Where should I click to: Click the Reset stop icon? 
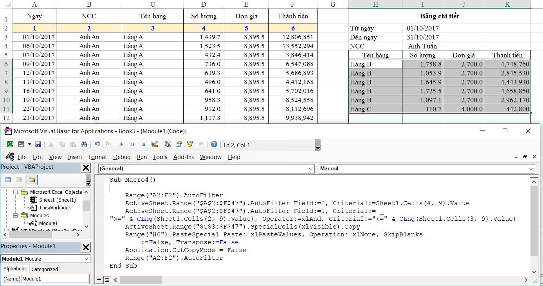(143, 145)
